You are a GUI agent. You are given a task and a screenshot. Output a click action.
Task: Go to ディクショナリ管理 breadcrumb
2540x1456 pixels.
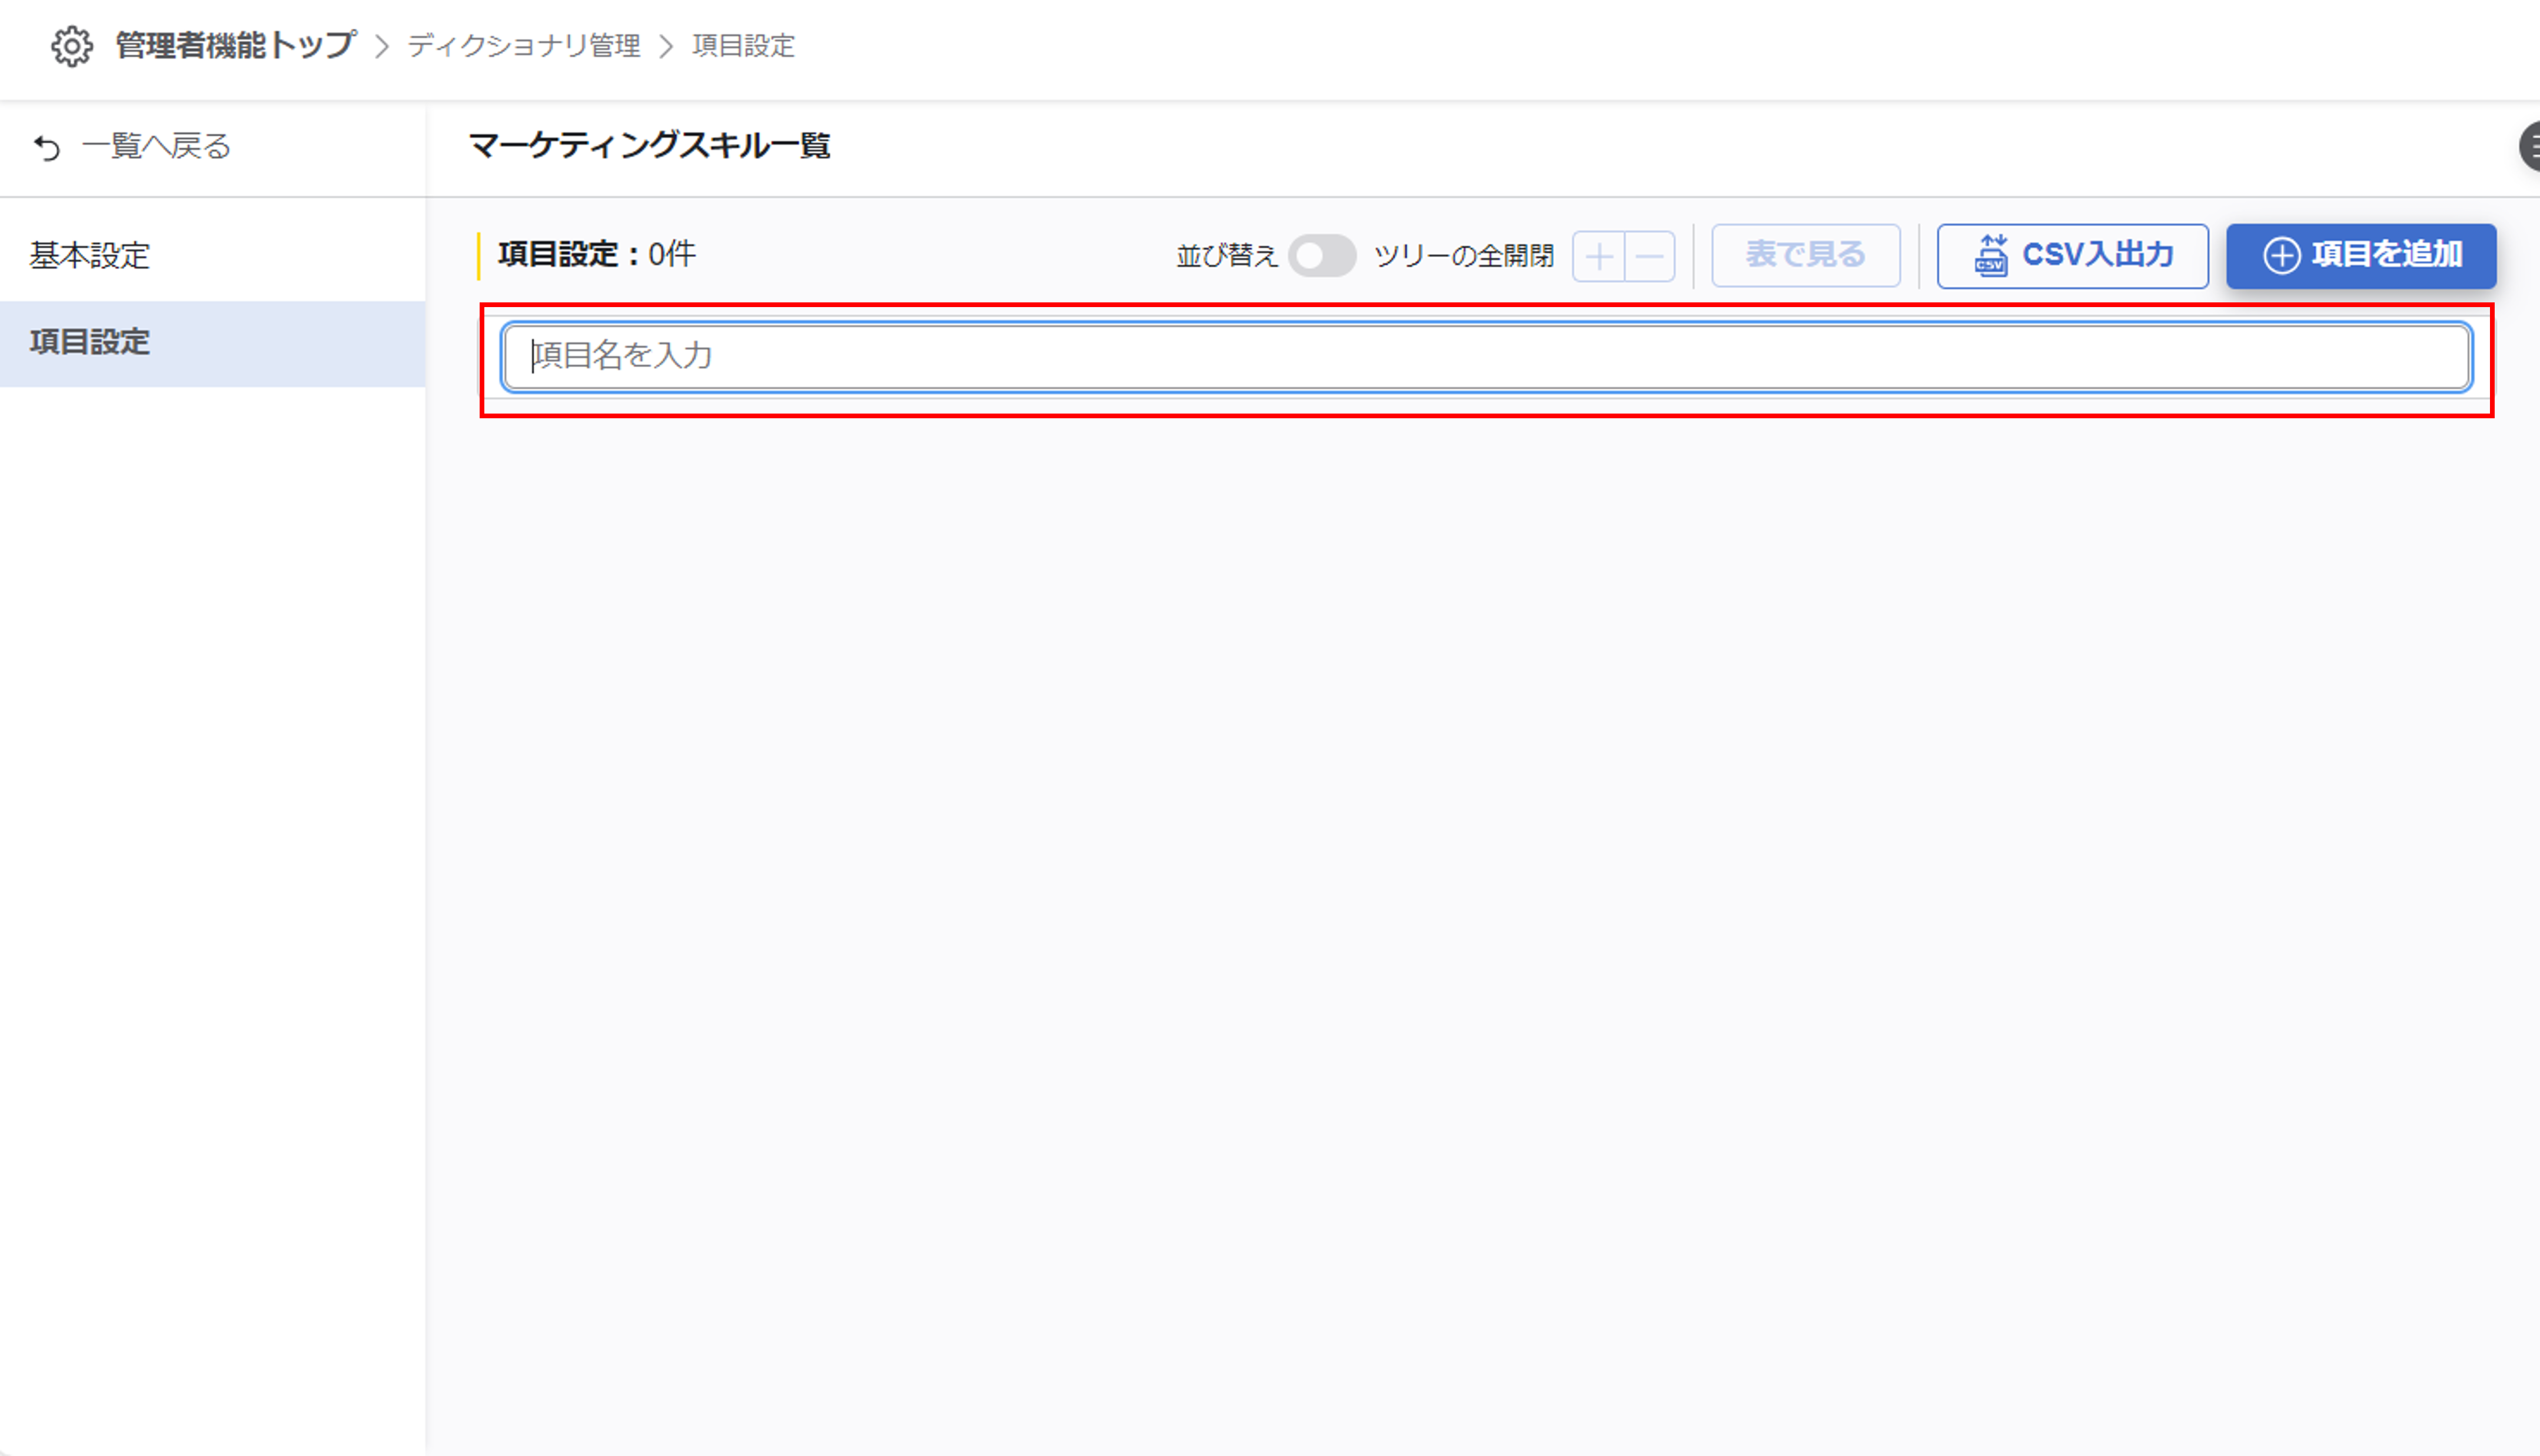(523, 46)
